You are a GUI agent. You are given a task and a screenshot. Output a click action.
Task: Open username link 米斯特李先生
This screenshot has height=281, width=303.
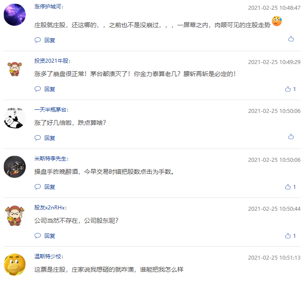coord(51,159)
